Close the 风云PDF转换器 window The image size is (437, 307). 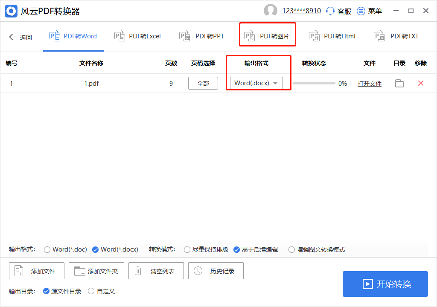[426, 11]
